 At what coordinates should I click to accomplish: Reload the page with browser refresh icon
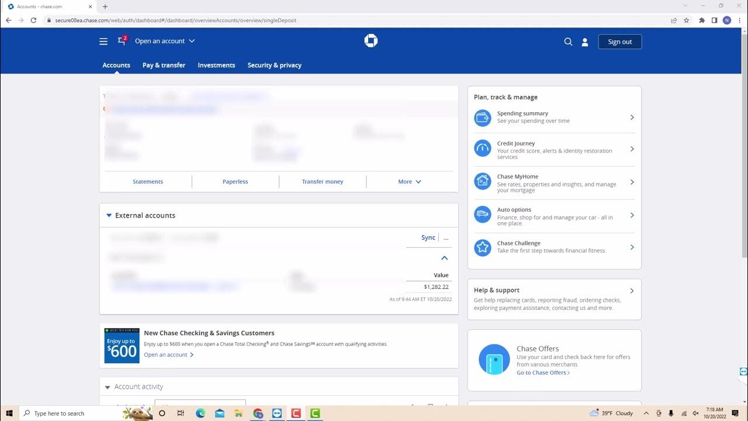(x=33, y=20)
